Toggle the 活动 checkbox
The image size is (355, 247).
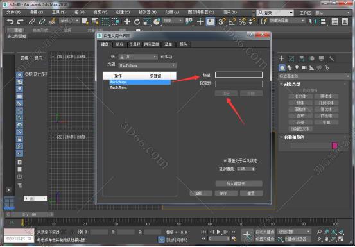point(162,56)
